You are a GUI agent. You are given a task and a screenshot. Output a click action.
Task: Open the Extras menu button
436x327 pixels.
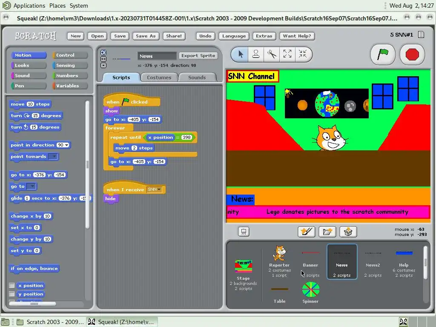(x=264, y=36)
